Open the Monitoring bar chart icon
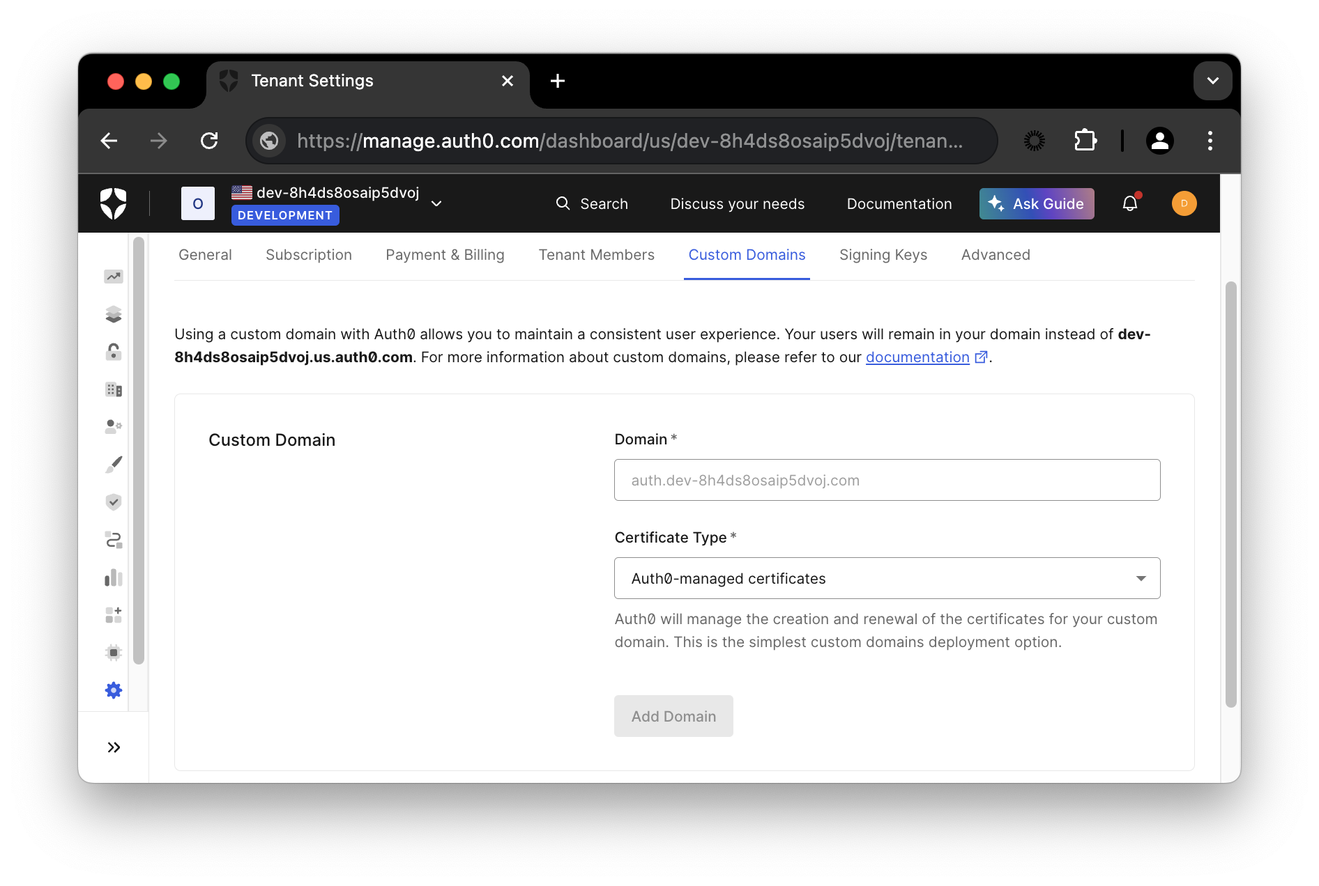 (114, 577)
